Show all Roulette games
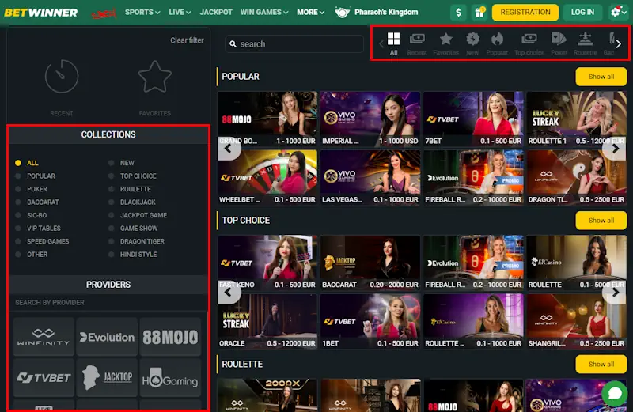The image size is (633, 412). [x=601, y=364]
